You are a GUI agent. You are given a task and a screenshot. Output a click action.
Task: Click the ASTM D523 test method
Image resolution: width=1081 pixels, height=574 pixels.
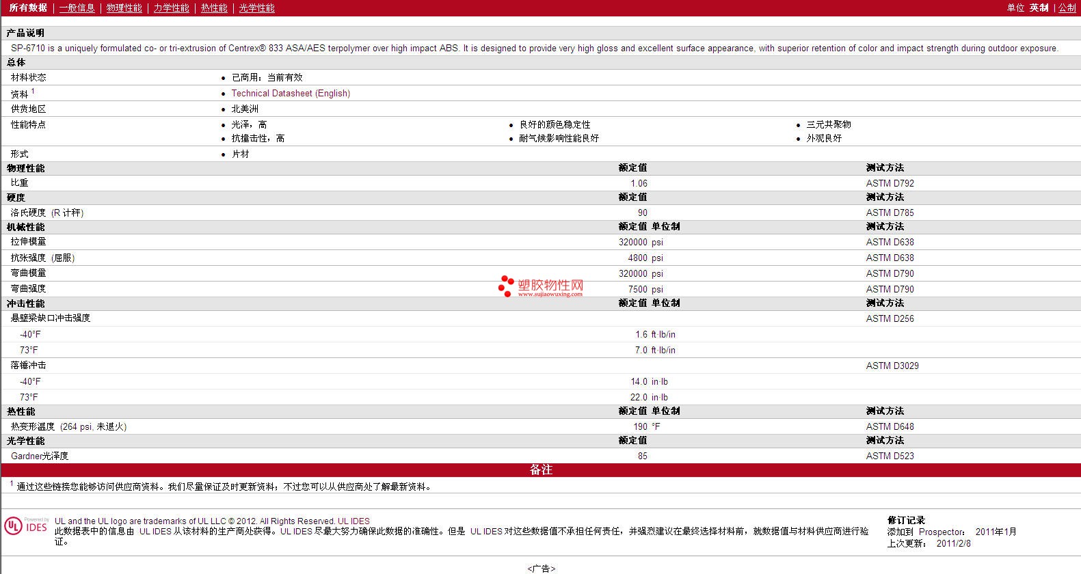890,456
